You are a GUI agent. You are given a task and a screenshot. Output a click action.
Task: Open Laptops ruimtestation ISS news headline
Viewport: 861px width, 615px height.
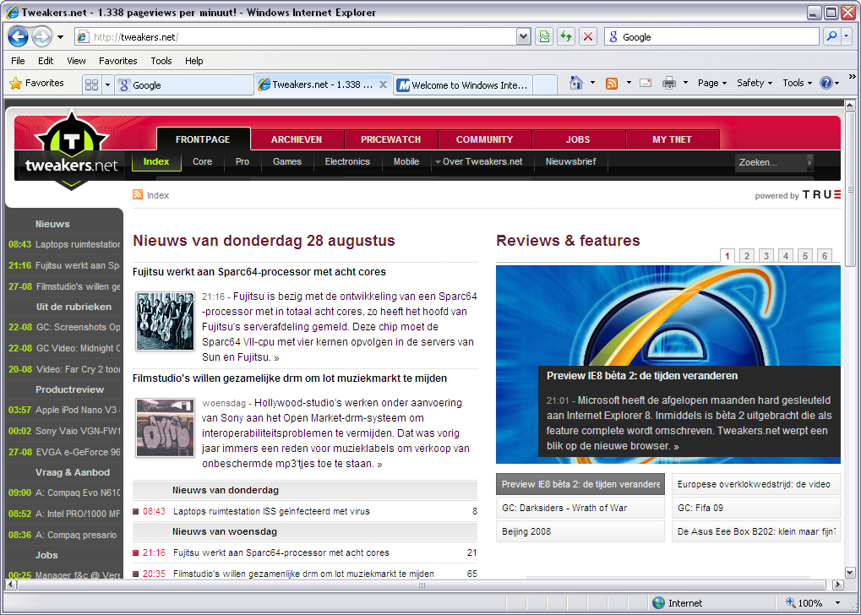pyautogui.click(x=271, y=511)
